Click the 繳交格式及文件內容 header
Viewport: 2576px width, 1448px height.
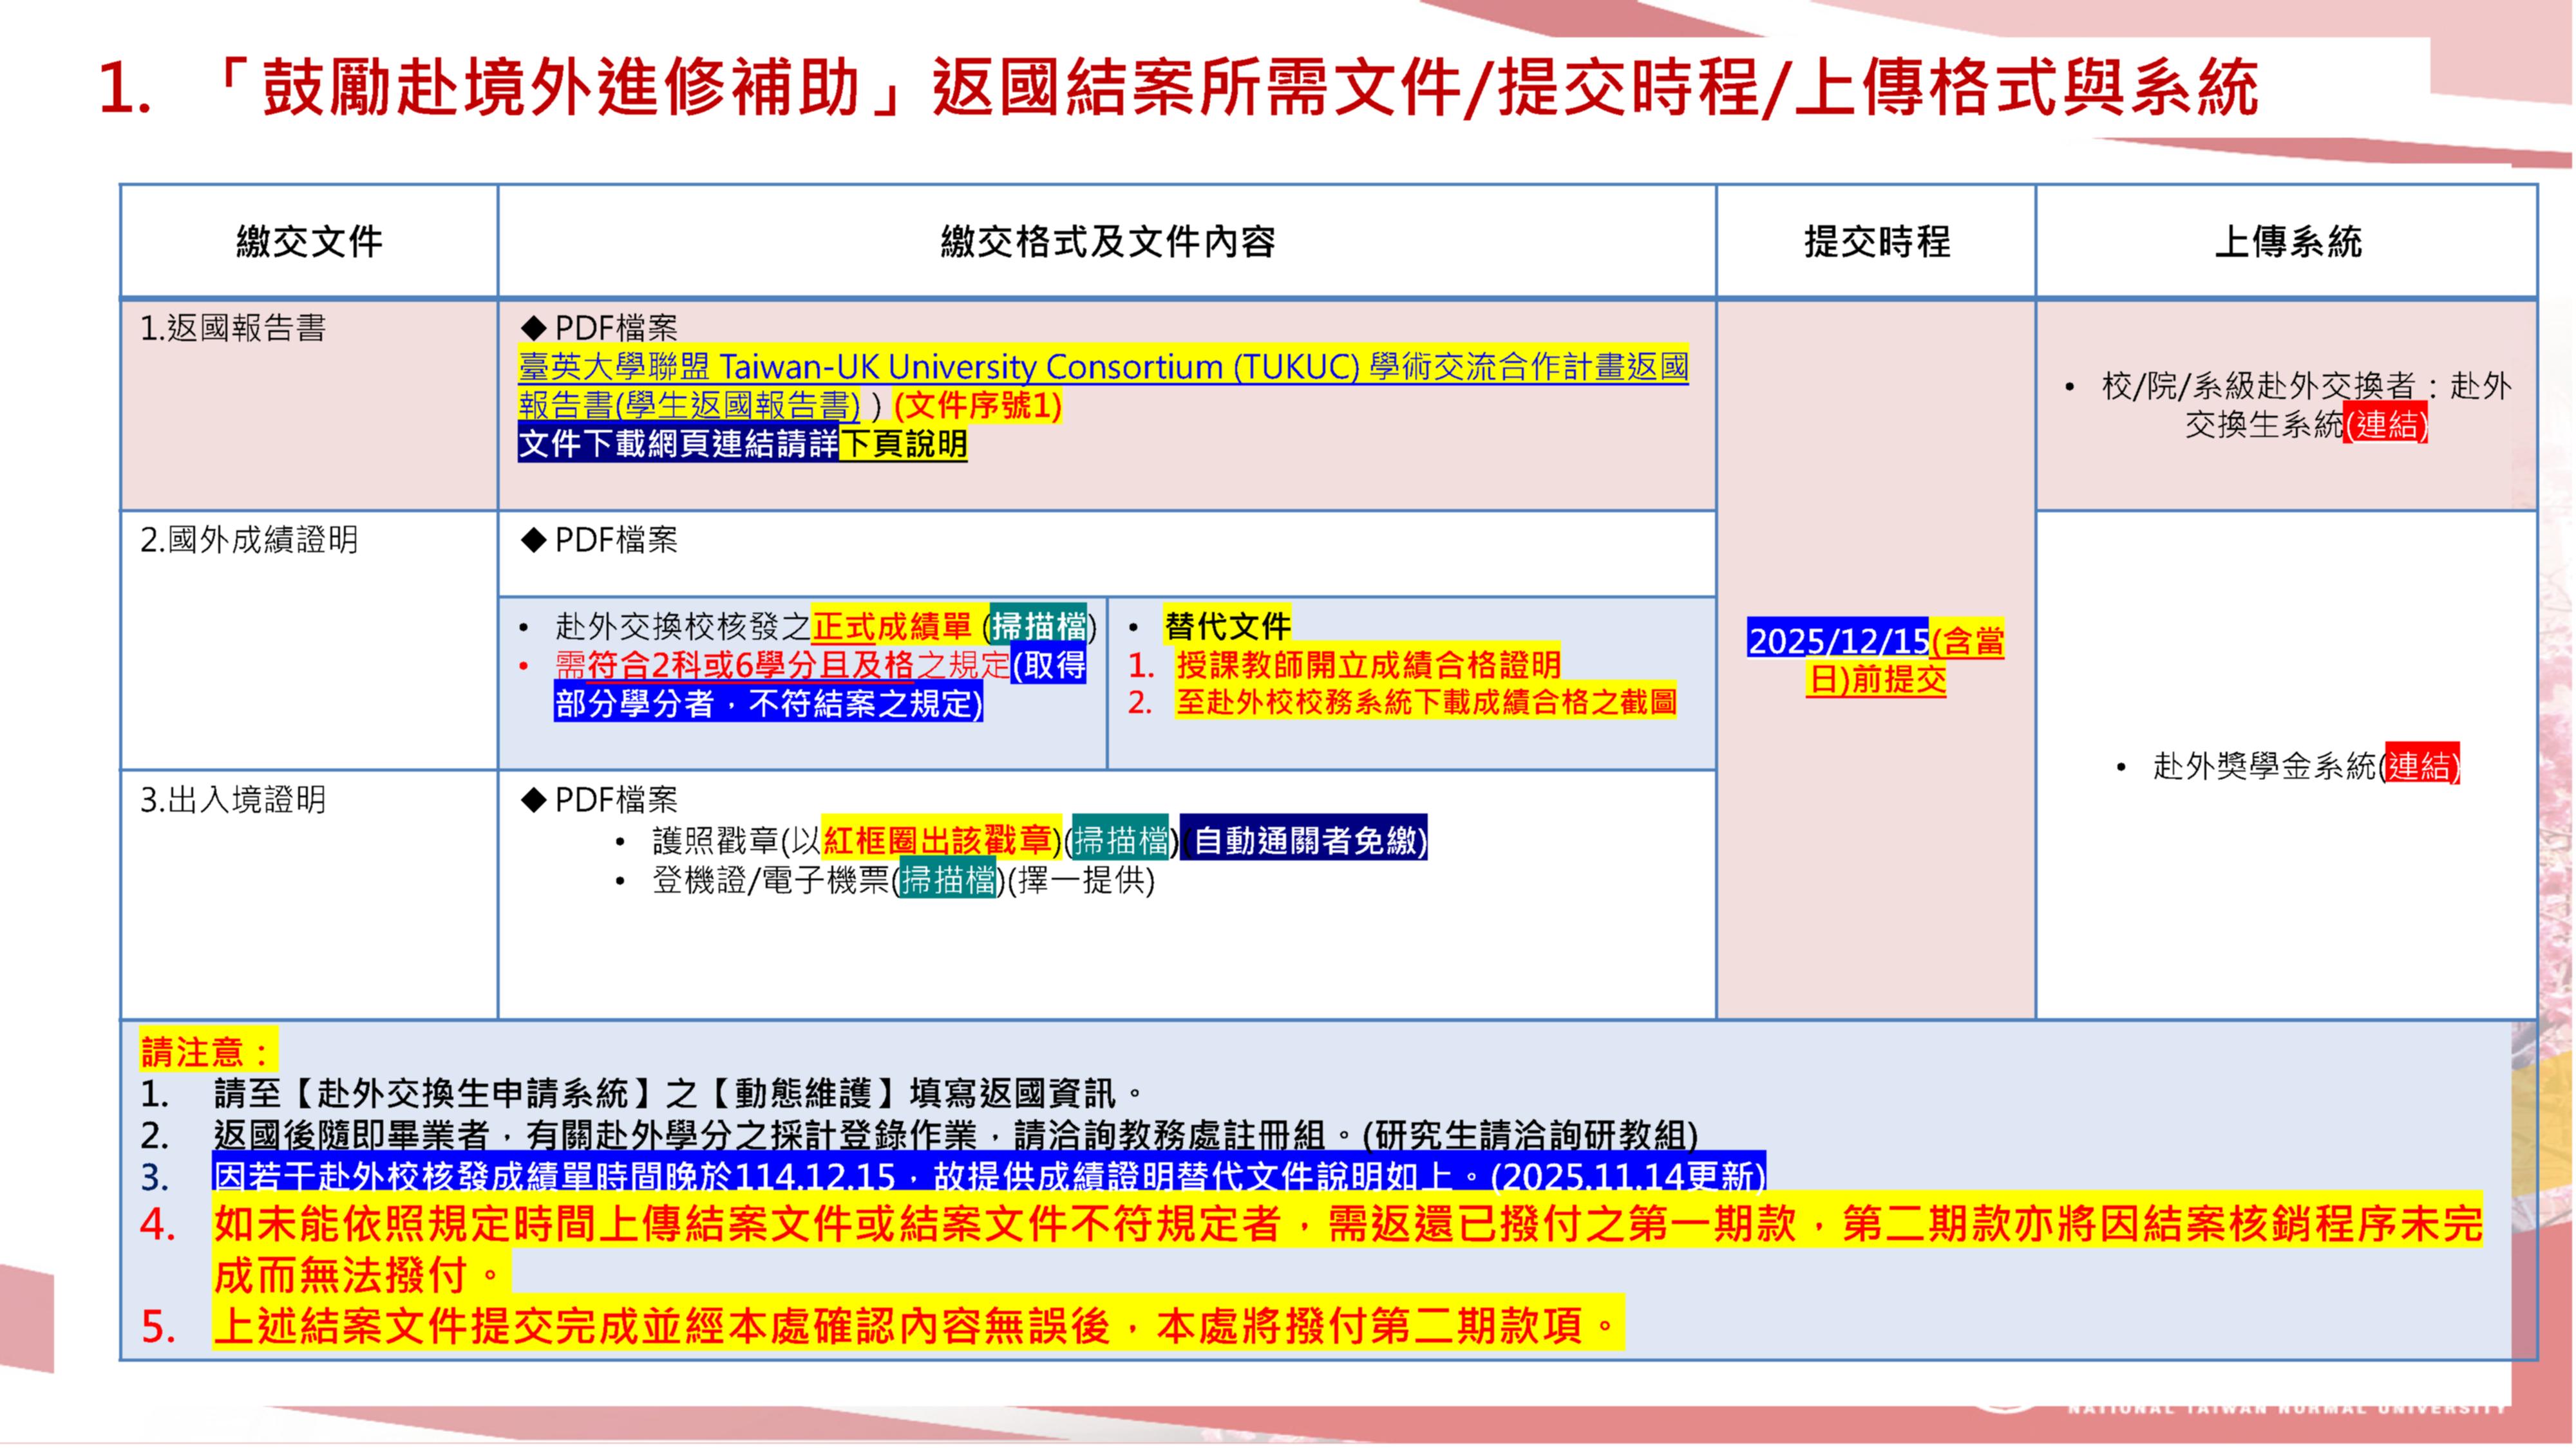coord(1107,242)
